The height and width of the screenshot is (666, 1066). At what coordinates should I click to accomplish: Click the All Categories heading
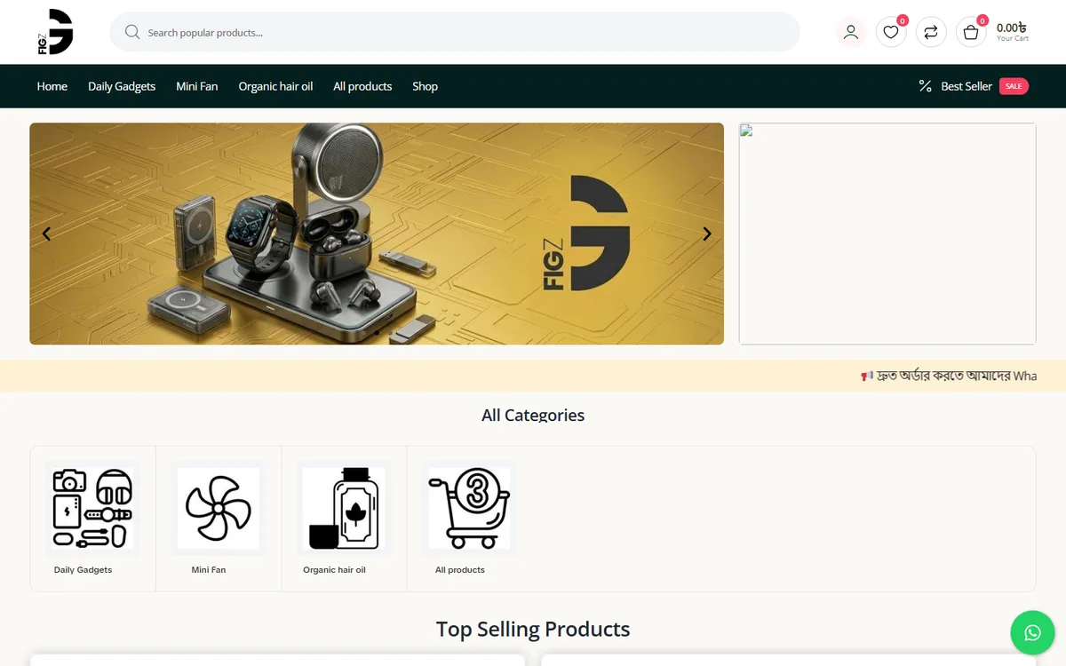point(533,415)
